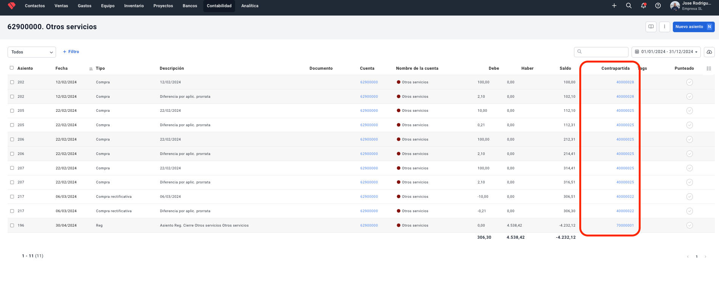Open contrapartida 40000025 for saldo 112,10

(x=625, y=111)
